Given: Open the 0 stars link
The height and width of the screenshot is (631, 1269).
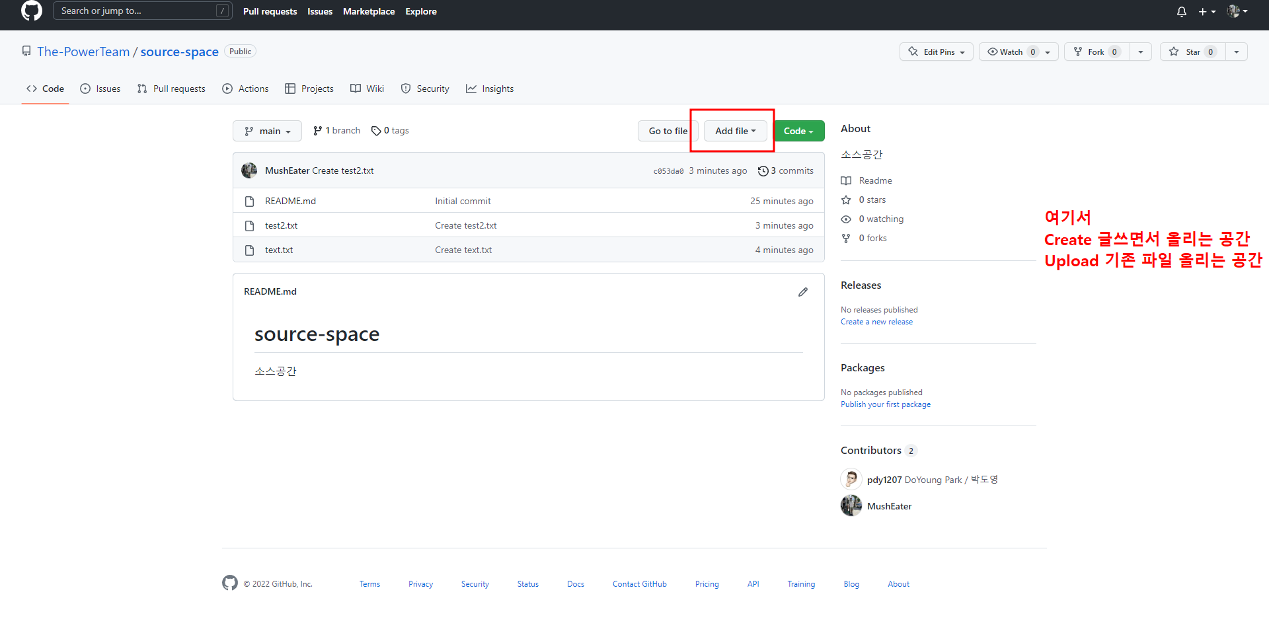Looking at the screenshot, I should coord(863,200).
